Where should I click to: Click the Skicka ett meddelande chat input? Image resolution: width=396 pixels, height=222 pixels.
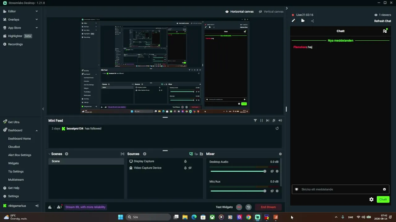click(340, 189)
